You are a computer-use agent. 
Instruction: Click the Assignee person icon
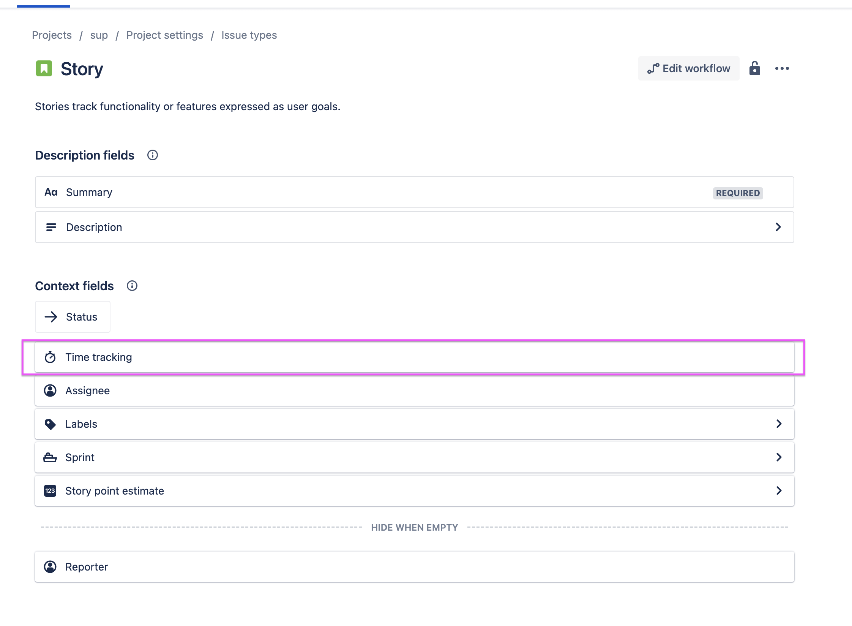point(50,390)
